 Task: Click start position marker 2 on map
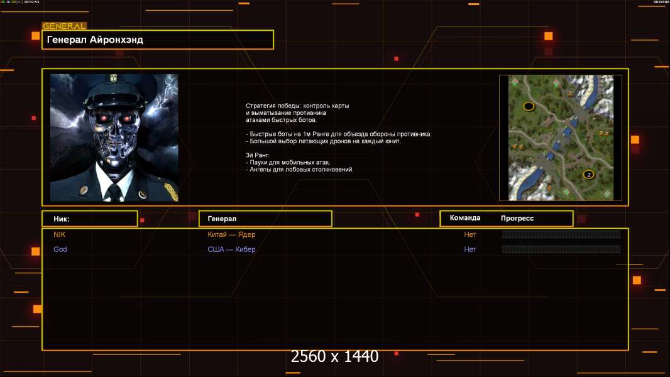pyautogui.click(x=588, y=174)
